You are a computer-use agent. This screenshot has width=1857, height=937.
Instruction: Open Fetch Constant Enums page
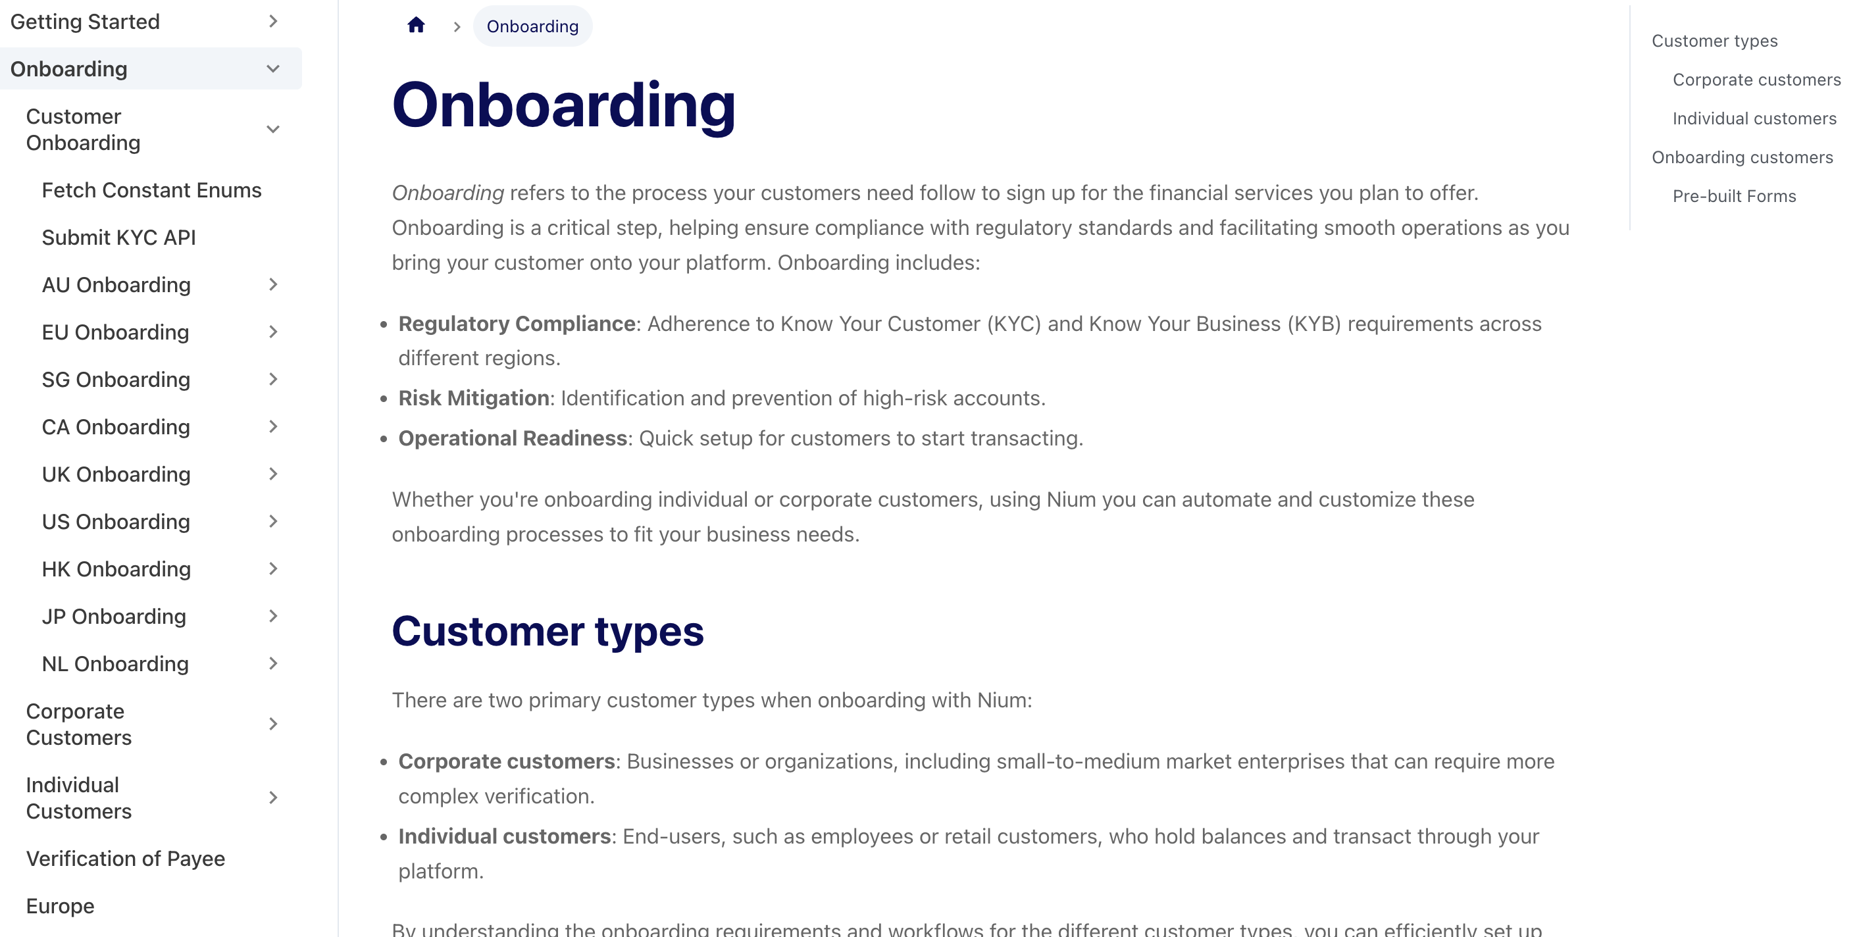pyautogui.click(x=151, y=190)
